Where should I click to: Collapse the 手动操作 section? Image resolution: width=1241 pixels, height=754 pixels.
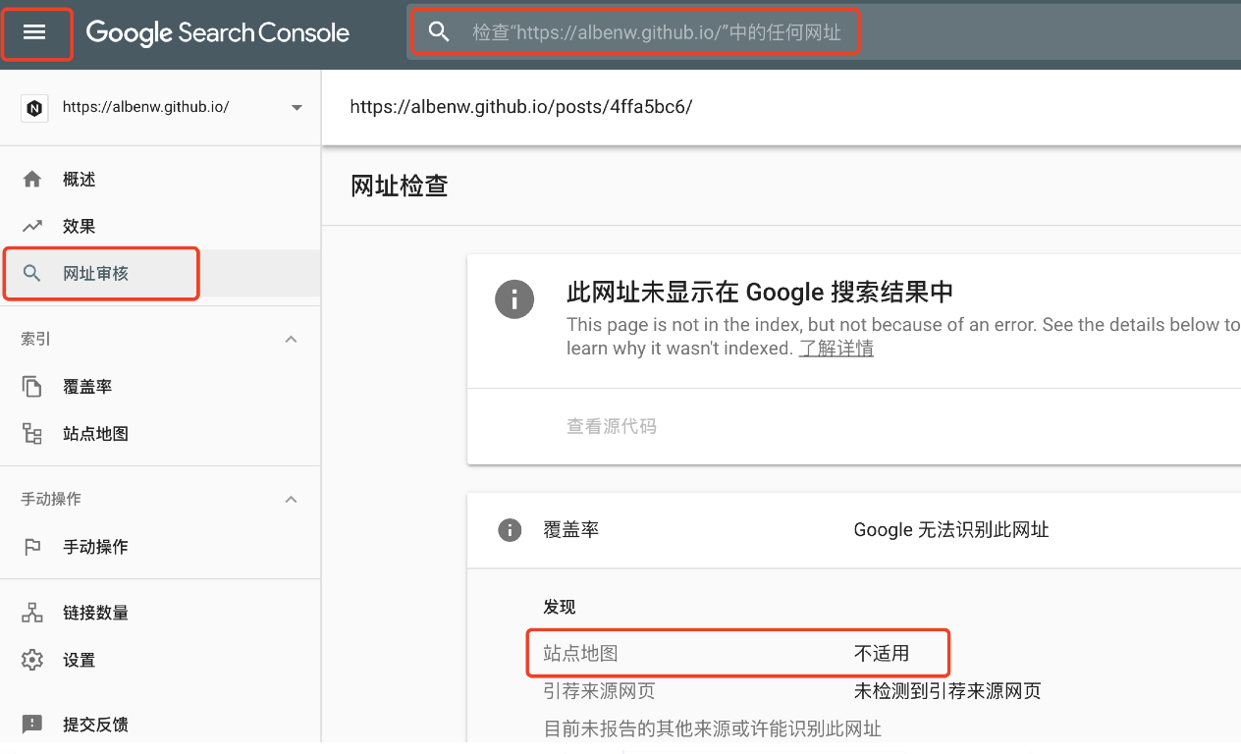pyautogui.click(x=291, y=500)
